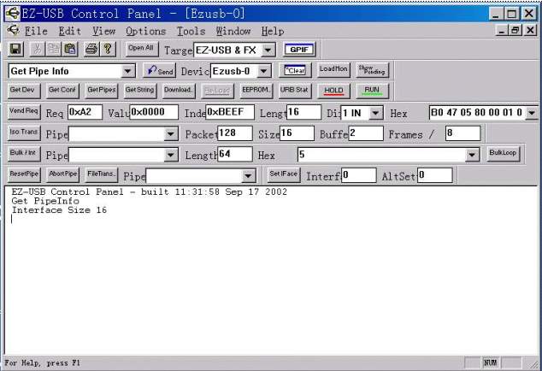The width and height of the screenshot is (542, 371).
Task: Click the Value field containing 0x0000
Action: (x=154, y=112)
